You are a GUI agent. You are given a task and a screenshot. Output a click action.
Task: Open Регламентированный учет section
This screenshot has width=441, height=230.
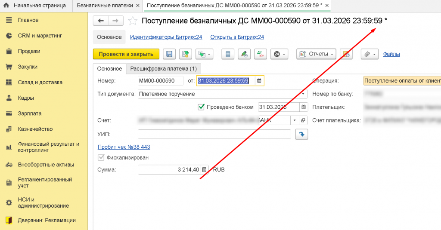click(x=44, y=183)
